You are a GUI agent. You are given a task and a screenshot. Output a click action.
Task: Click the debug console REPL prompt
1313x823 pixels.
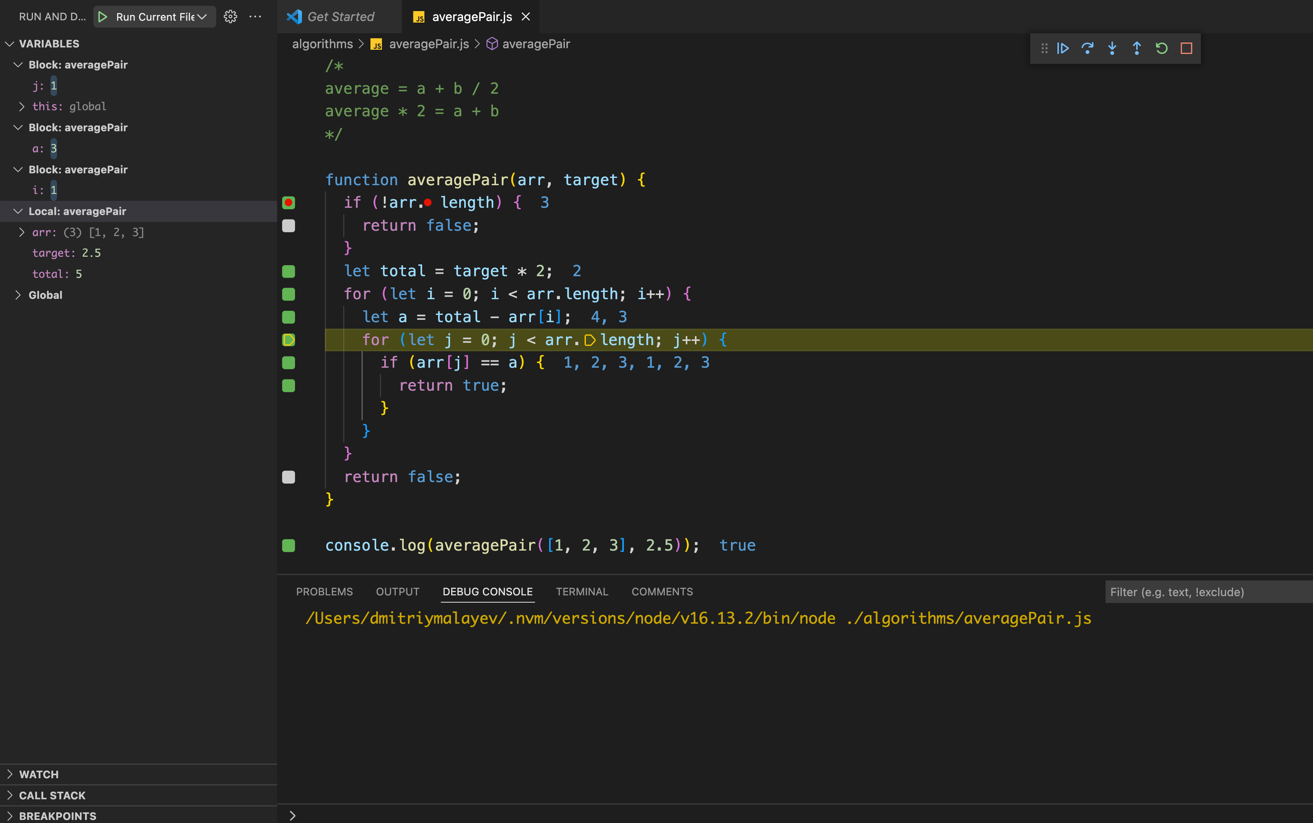[795, 815]
